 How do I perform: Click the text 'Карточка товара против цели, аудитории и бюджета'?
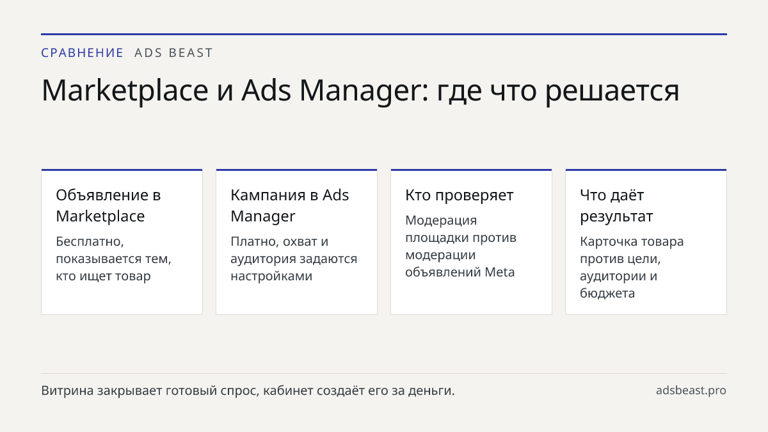tap(632, 268)
